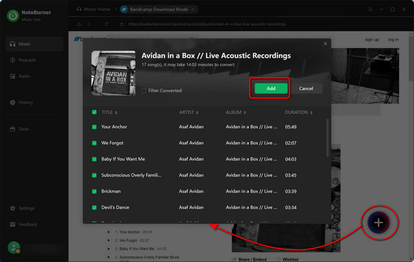Screen dimensions: 414x262
Task: Play track 4 Subconscious Overly Familiar Blues
Action: pyautogui.click(x=108, y=257)
